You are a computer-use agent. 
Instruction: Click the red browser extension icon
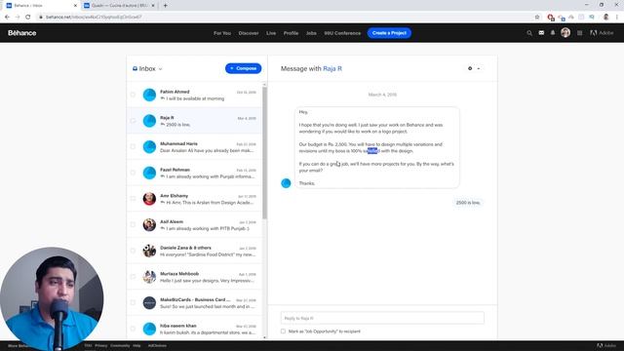pos(551,18)
